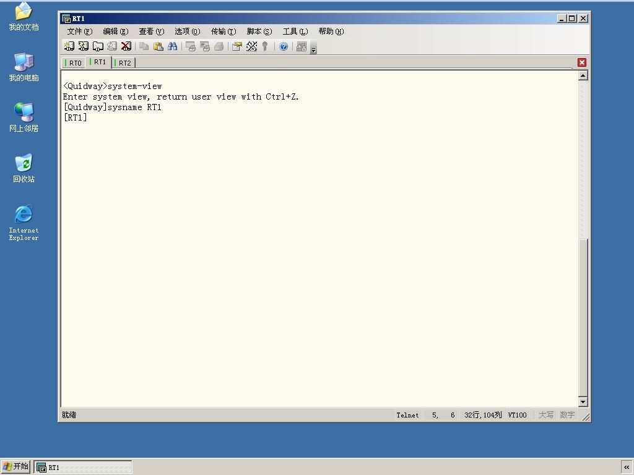634x475 pixels.
Task: Click the Connect toolbar icon
Action: [x=69, y=46]
